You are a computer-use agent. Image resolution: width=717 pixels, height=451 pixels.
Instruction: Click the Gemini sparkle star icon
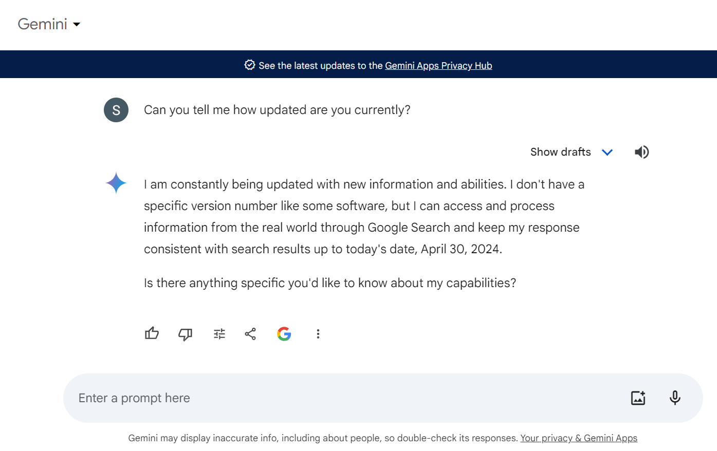pyautogui.click(x=116, y=183)
